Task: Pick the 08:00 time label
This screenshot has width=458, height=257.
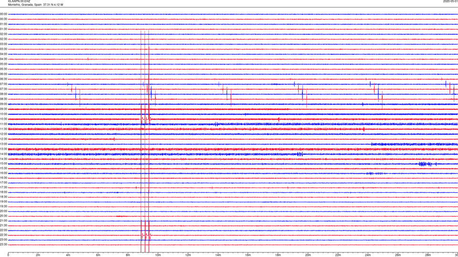Action: point(3,94)
